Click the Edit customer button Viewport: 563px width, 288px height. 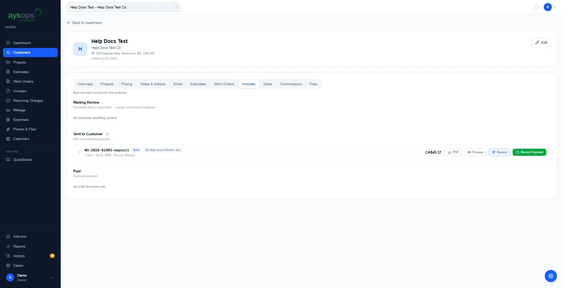pyautogui.click(x=541, y=43)
